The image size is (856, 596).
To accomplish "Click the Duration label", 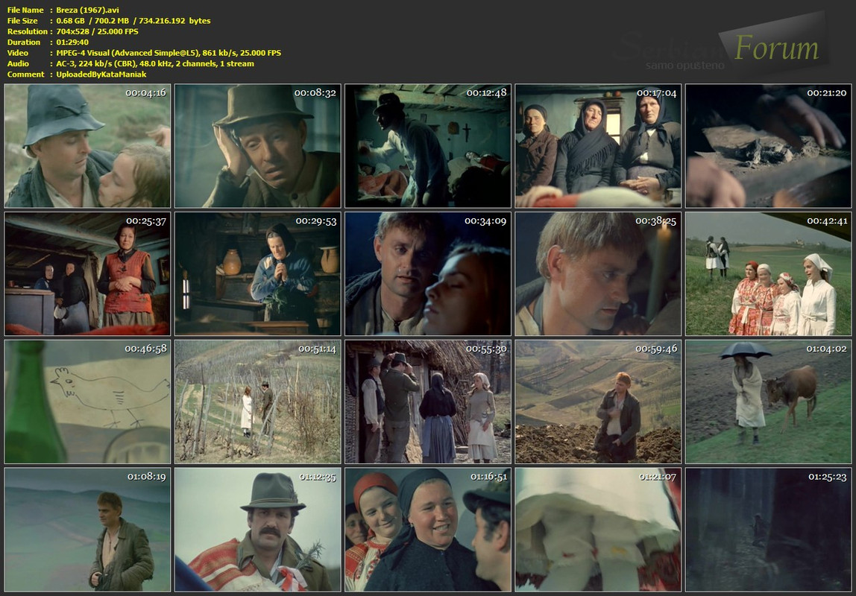I will point(23,42).
